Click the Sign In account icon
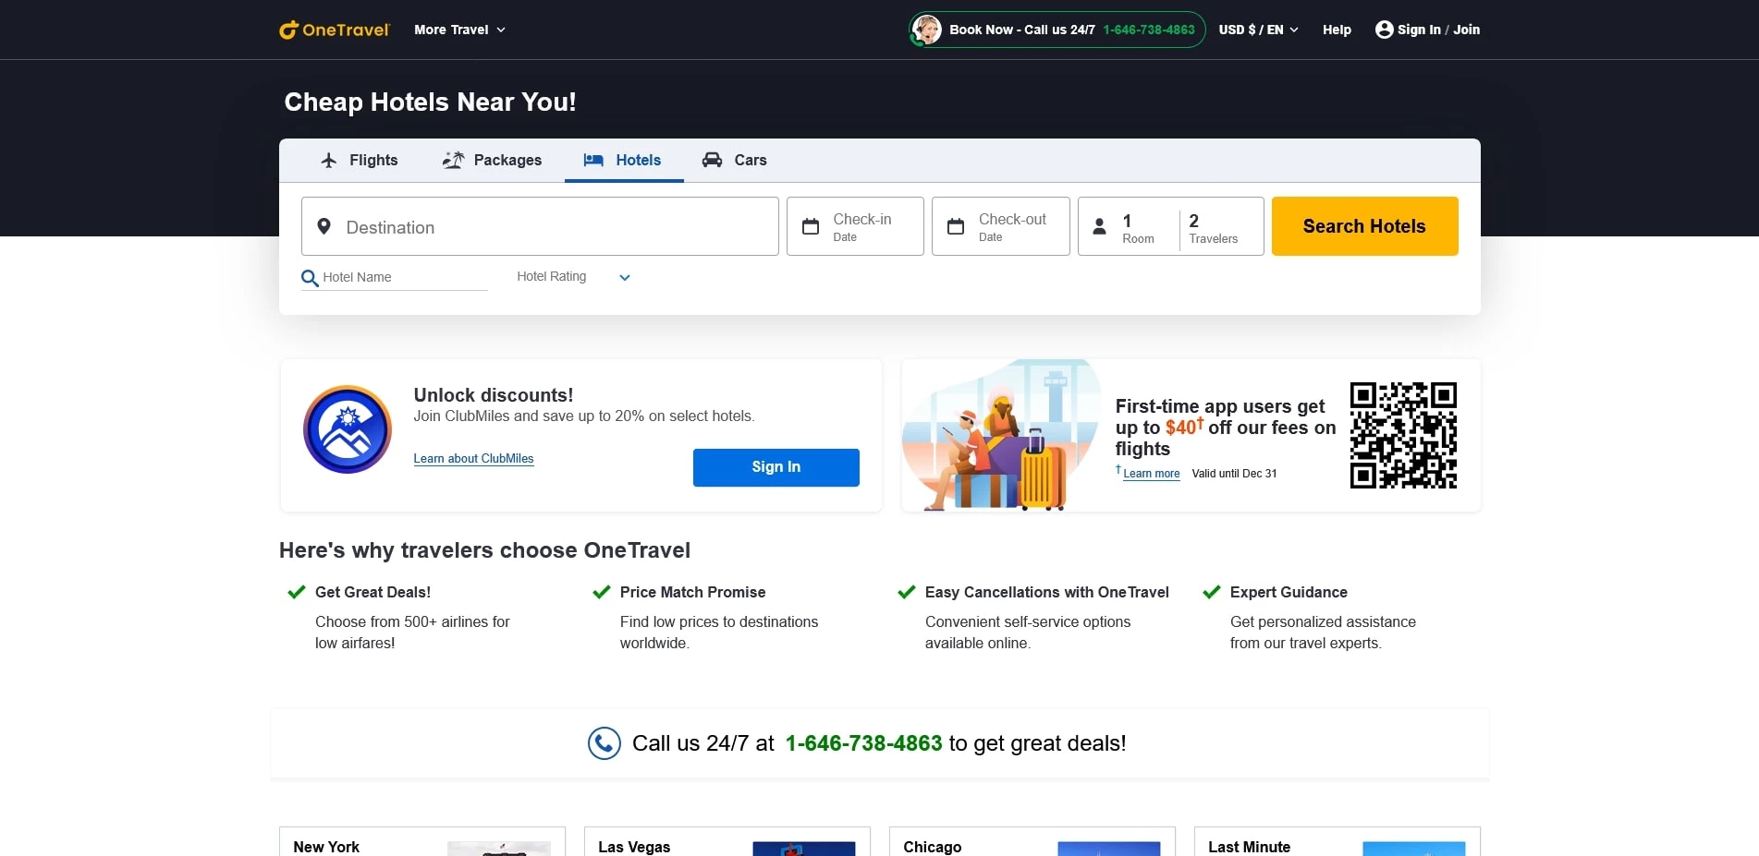The image size is (1759, 856). (1383, 29)
